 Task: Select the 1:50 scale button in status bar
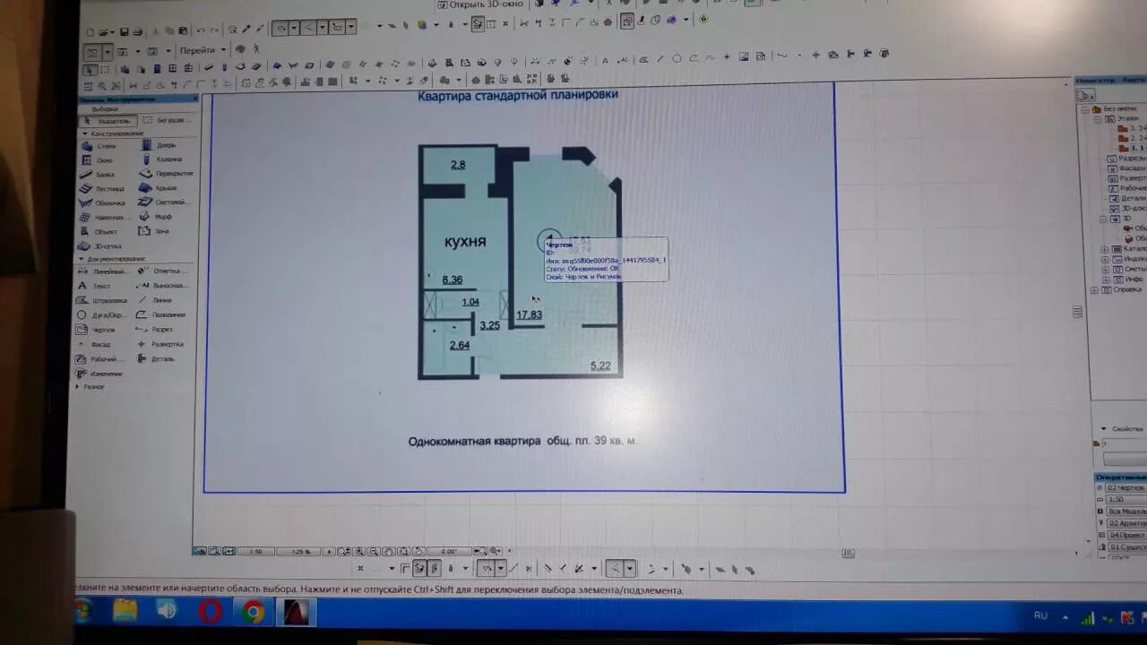pyautogui.click(x=256, y=552)
